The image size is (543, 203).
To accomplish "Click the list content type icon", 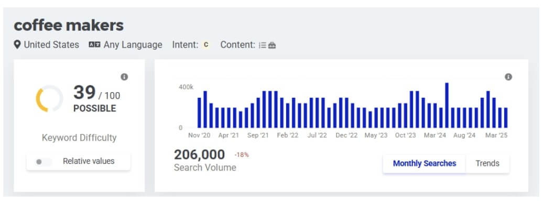I will click(263, 45).
